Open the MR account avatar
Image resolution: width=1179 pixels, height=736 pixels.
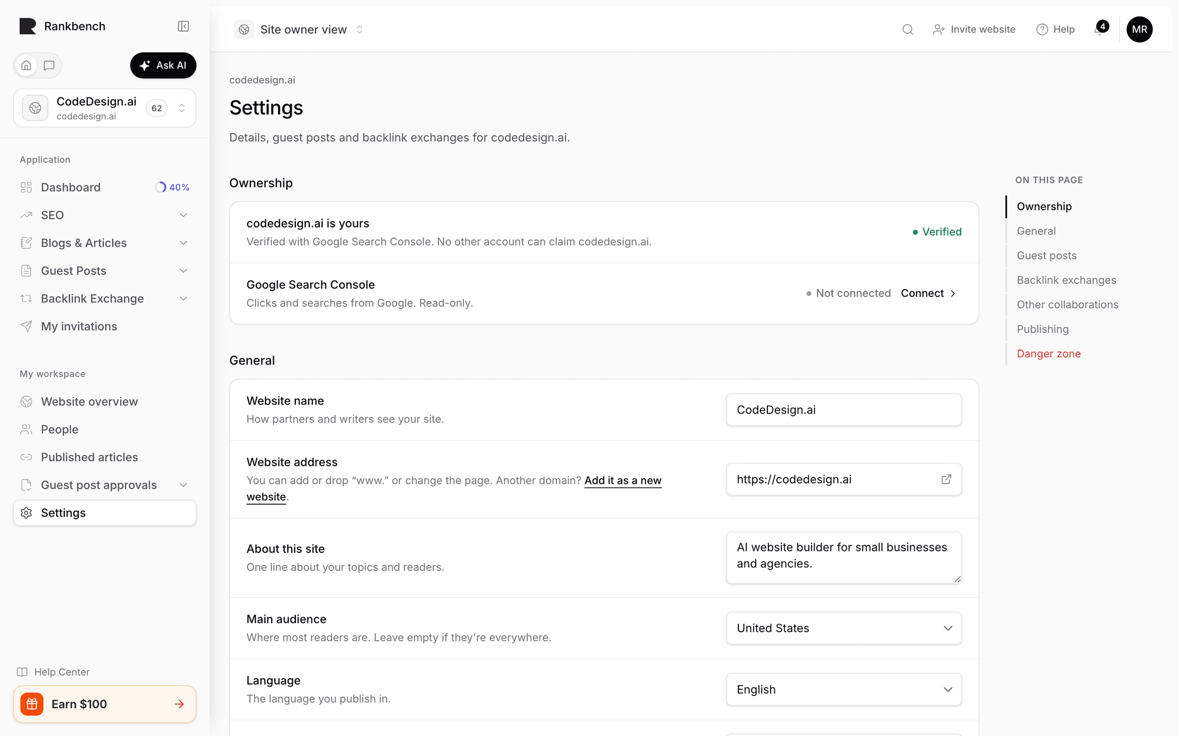1139,29
